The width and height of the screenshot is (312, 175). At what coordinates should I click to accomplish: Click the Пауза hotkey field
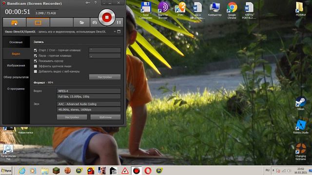(105, 56)
